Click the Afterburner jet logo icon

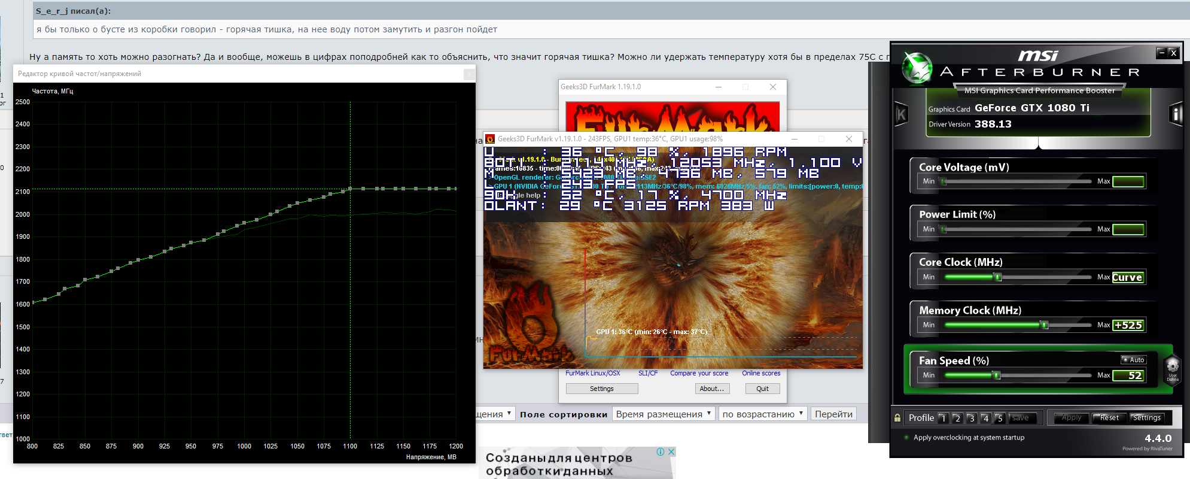point(917,68)
